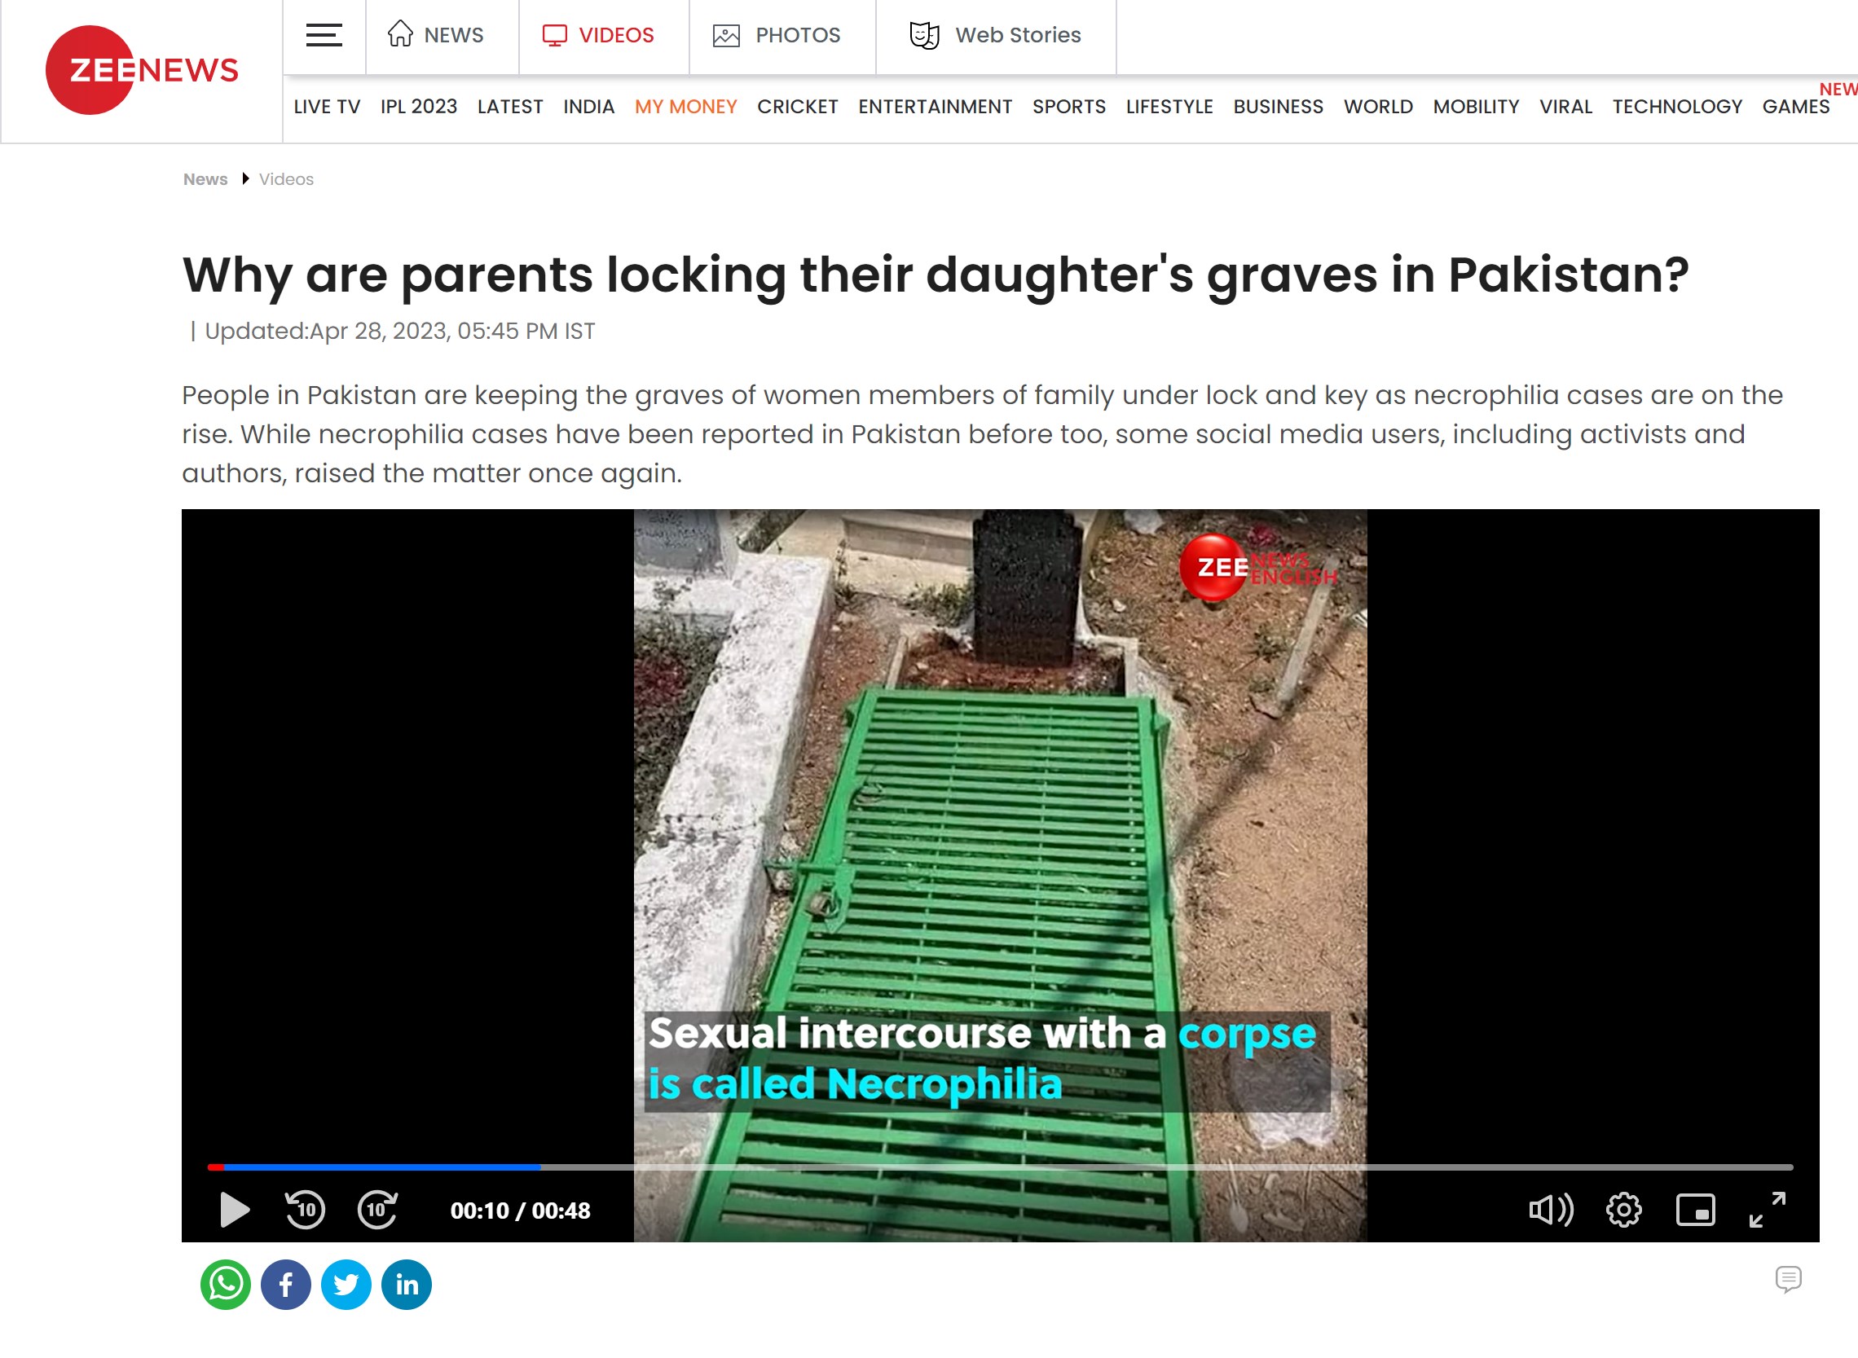Toggle picture-in-picture mode
This screenshot has height=1358, width=1858.
click(1695, 1210)
